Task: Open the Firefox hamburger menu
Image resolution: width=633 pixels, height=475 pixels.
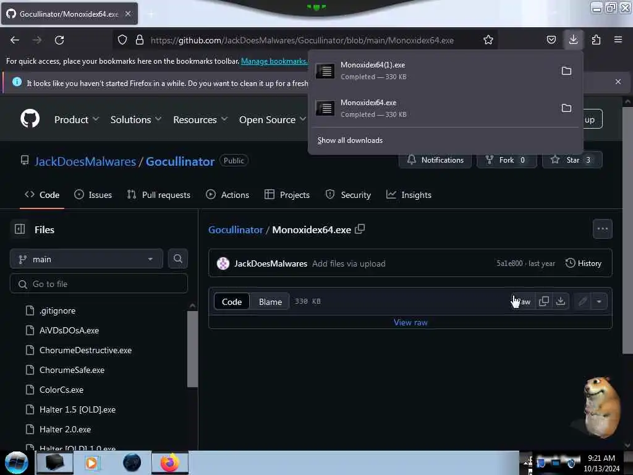Action: (618, 40)
